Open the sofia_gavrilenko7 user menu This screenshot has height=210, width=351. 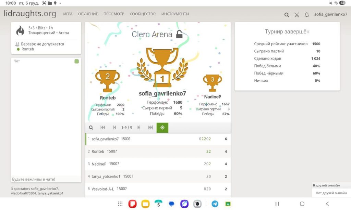(330, 15)
